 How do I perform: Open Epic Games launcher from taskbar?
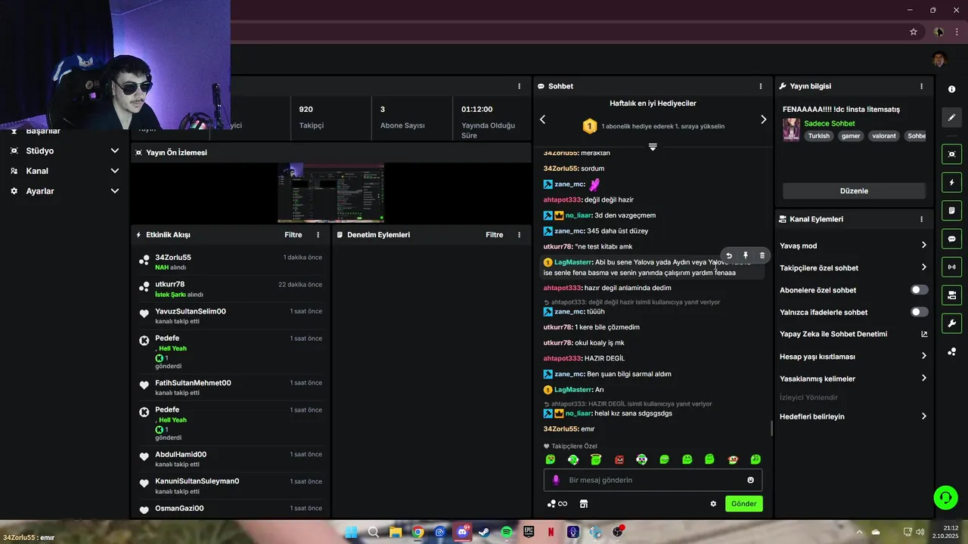click(529, 532)
